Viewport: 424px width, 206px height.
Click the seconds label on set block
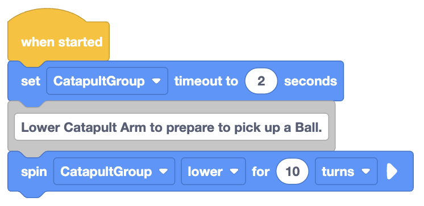click(310, 81)
